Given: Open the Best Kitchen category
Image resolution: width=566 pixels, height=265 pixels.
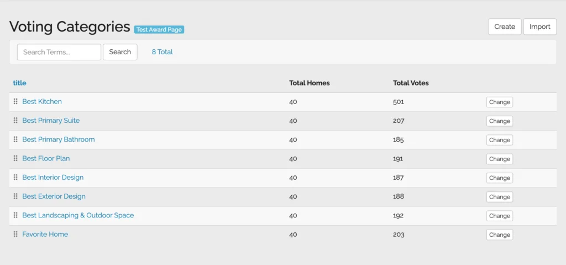Looking at the screenshot, I should [x=42, y=102].
